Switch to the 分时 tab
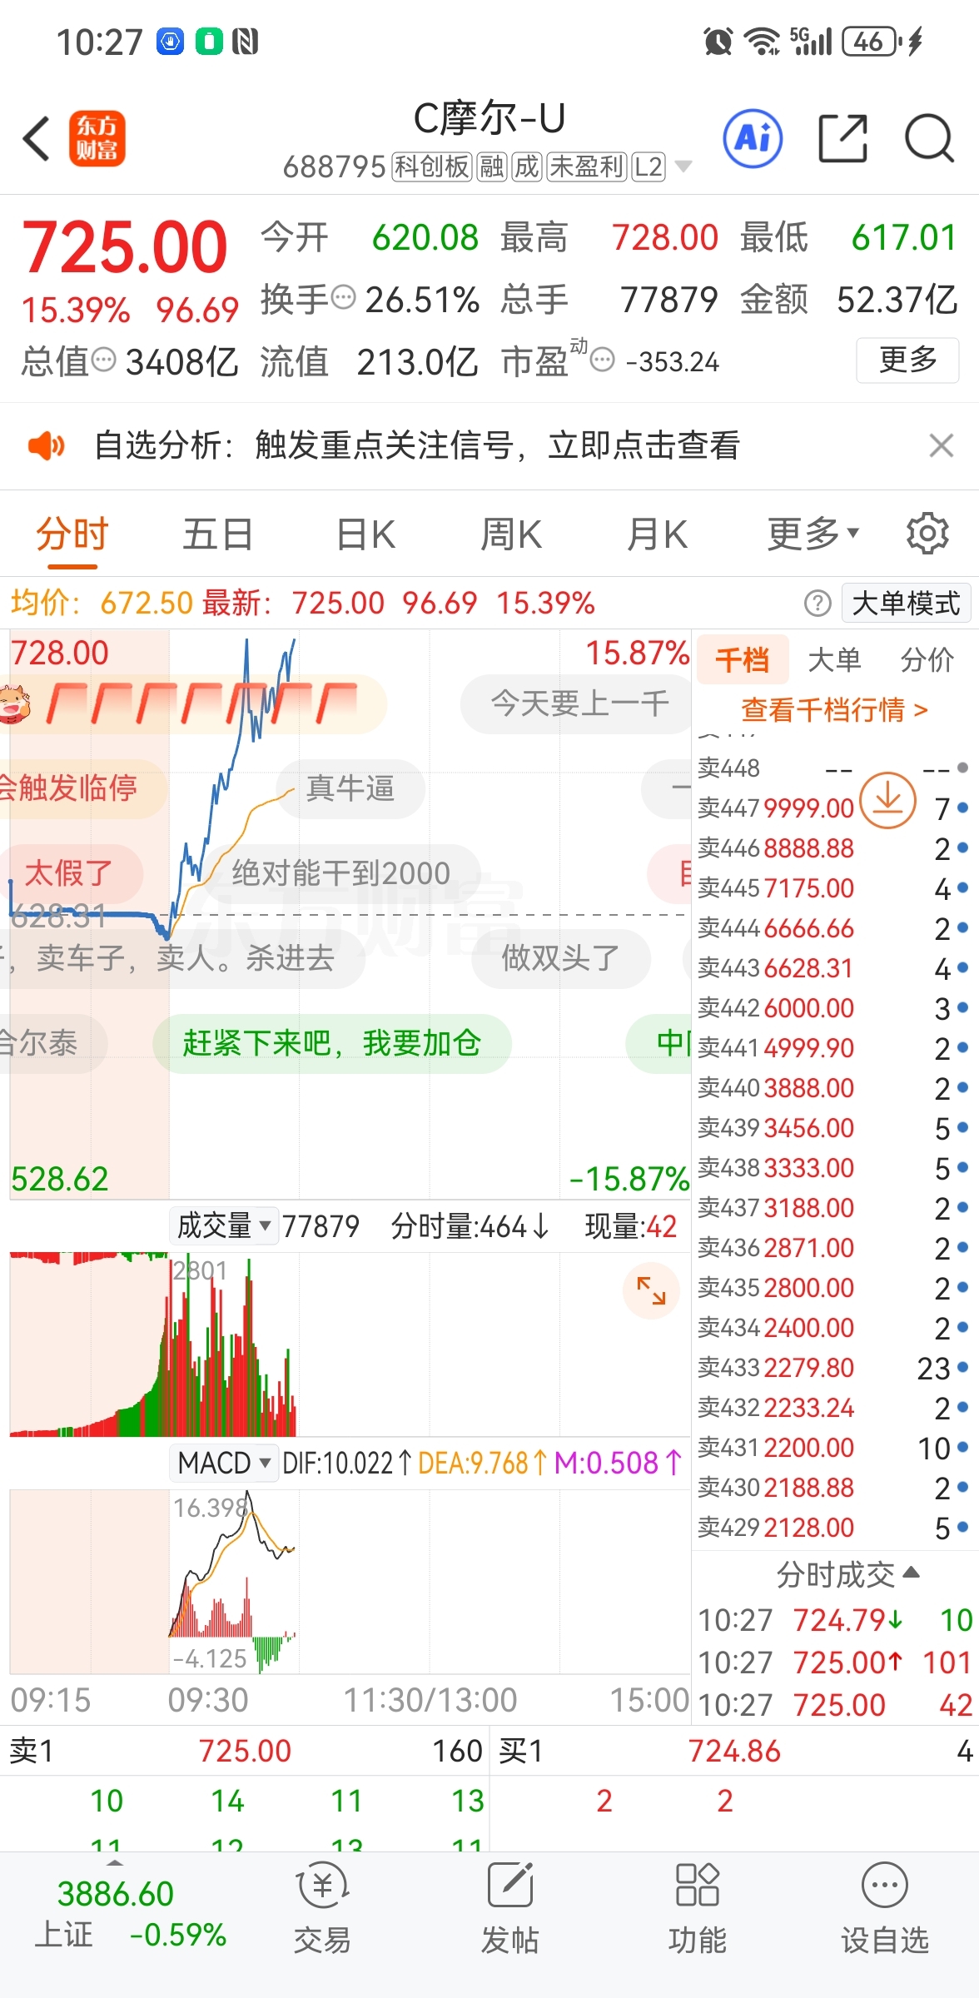Screen dimensions: 979x1998 (72, 534)
